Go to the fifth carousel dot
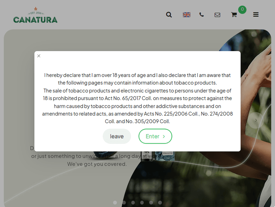 coord(151,203)
